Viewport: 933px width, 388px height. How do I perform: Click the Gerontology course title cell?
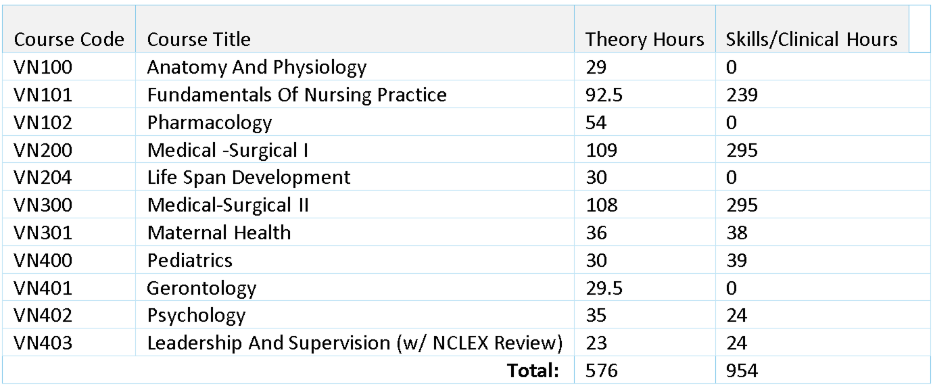[x=201, y=289]
